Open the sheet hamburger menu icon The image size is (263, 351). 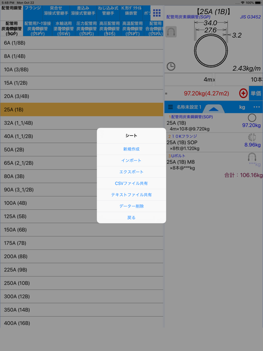170,107
